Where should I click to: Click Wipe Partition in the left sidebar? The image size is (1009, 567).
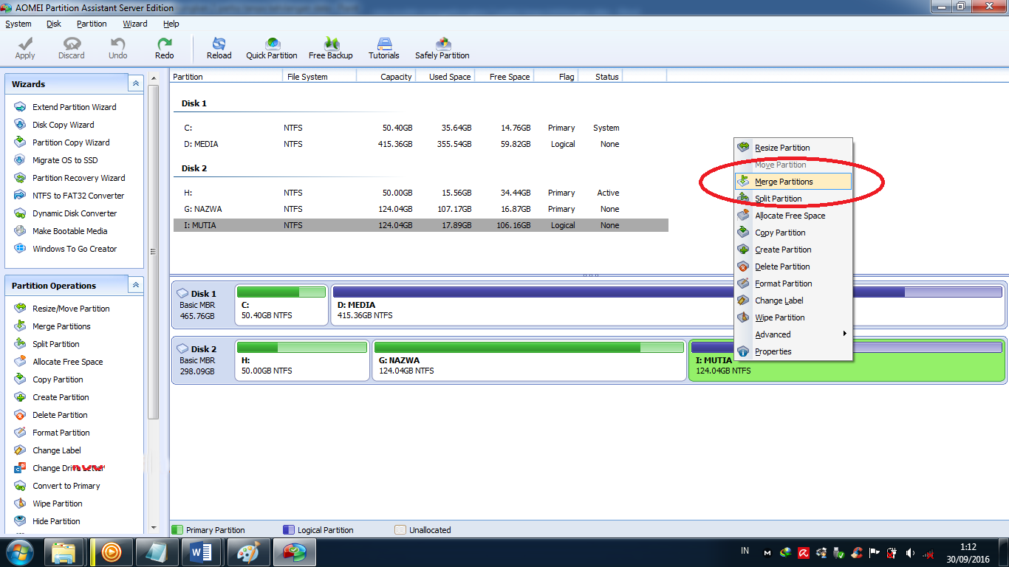(x=57, y=504)
